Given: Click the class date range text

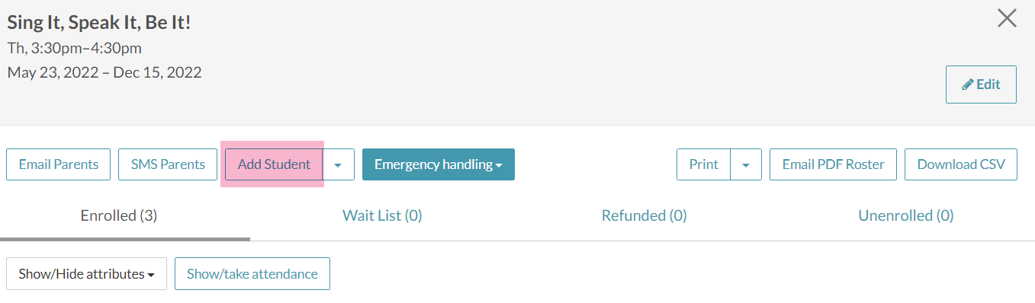Looking at the screenshot, I should (104, 73).
